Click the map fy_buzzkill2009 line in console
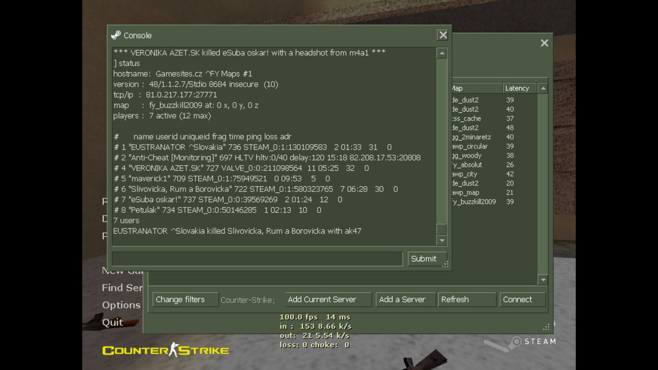This screenshot has width=658, height=370. 186,105
